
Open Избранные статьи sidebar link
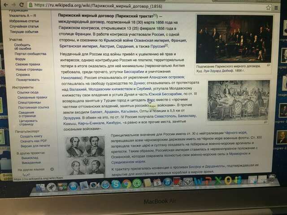(24, 21)
